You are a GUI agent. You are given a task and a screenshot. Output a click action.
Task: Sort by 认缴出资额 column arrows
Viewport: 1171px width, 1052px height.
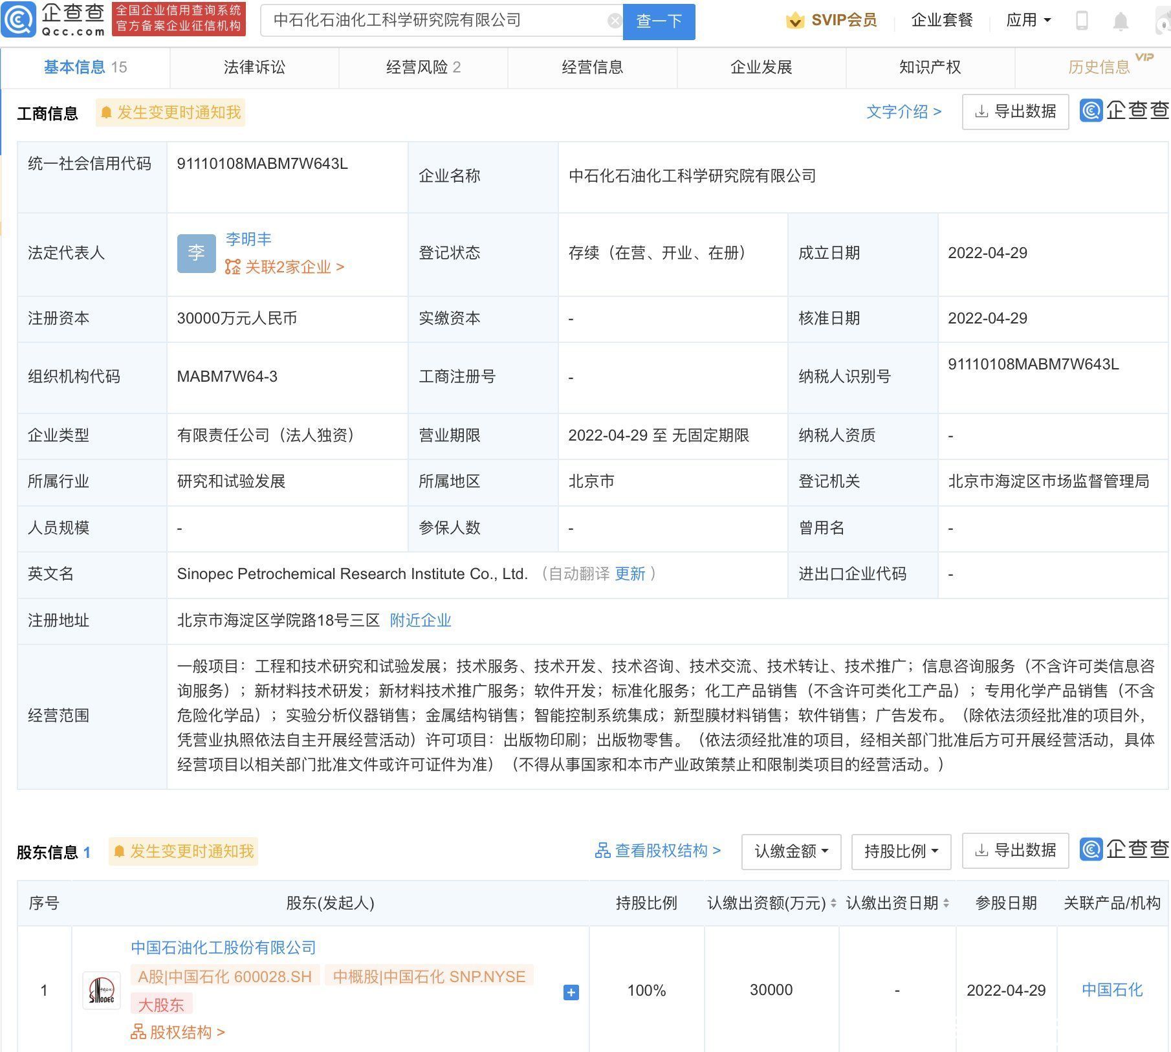pyautogui.click(x=833, y=903)
